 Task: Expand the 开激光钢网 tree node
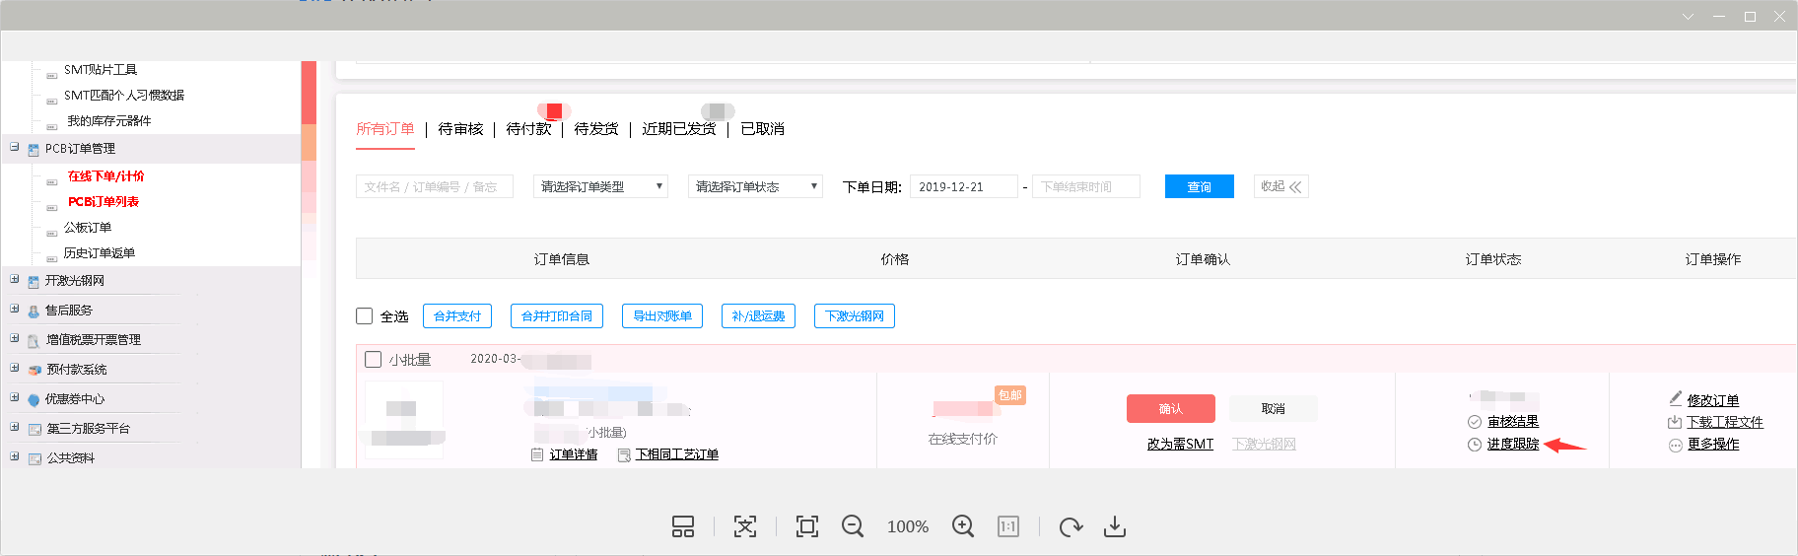(15, 279)
